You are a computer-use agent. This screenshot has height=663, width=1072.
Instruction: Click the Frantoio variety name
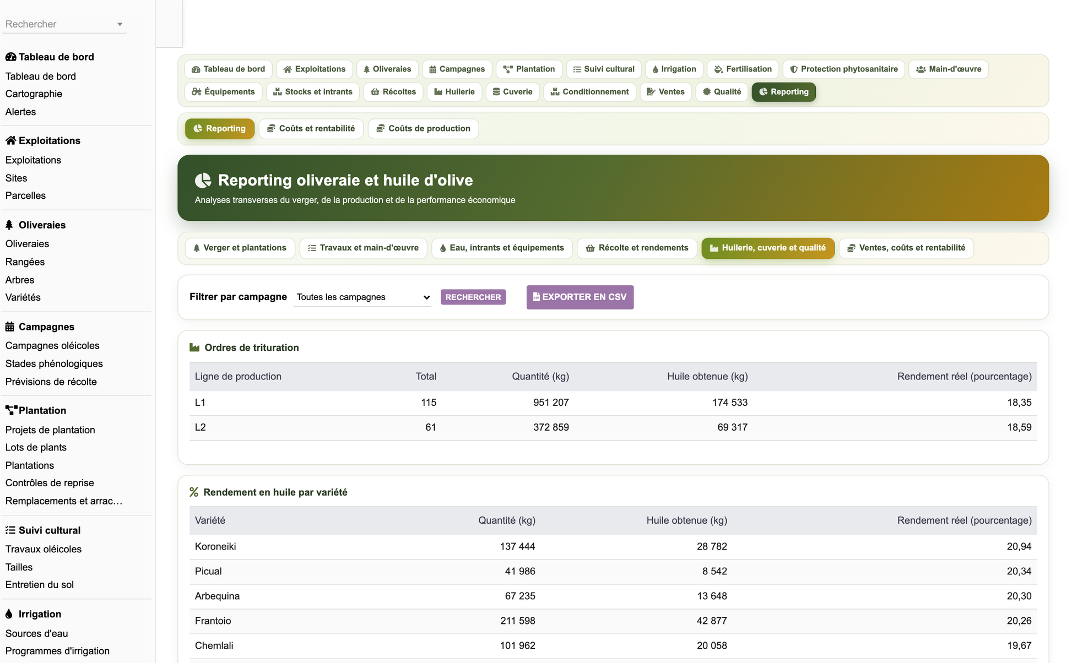tap(213, 621)
